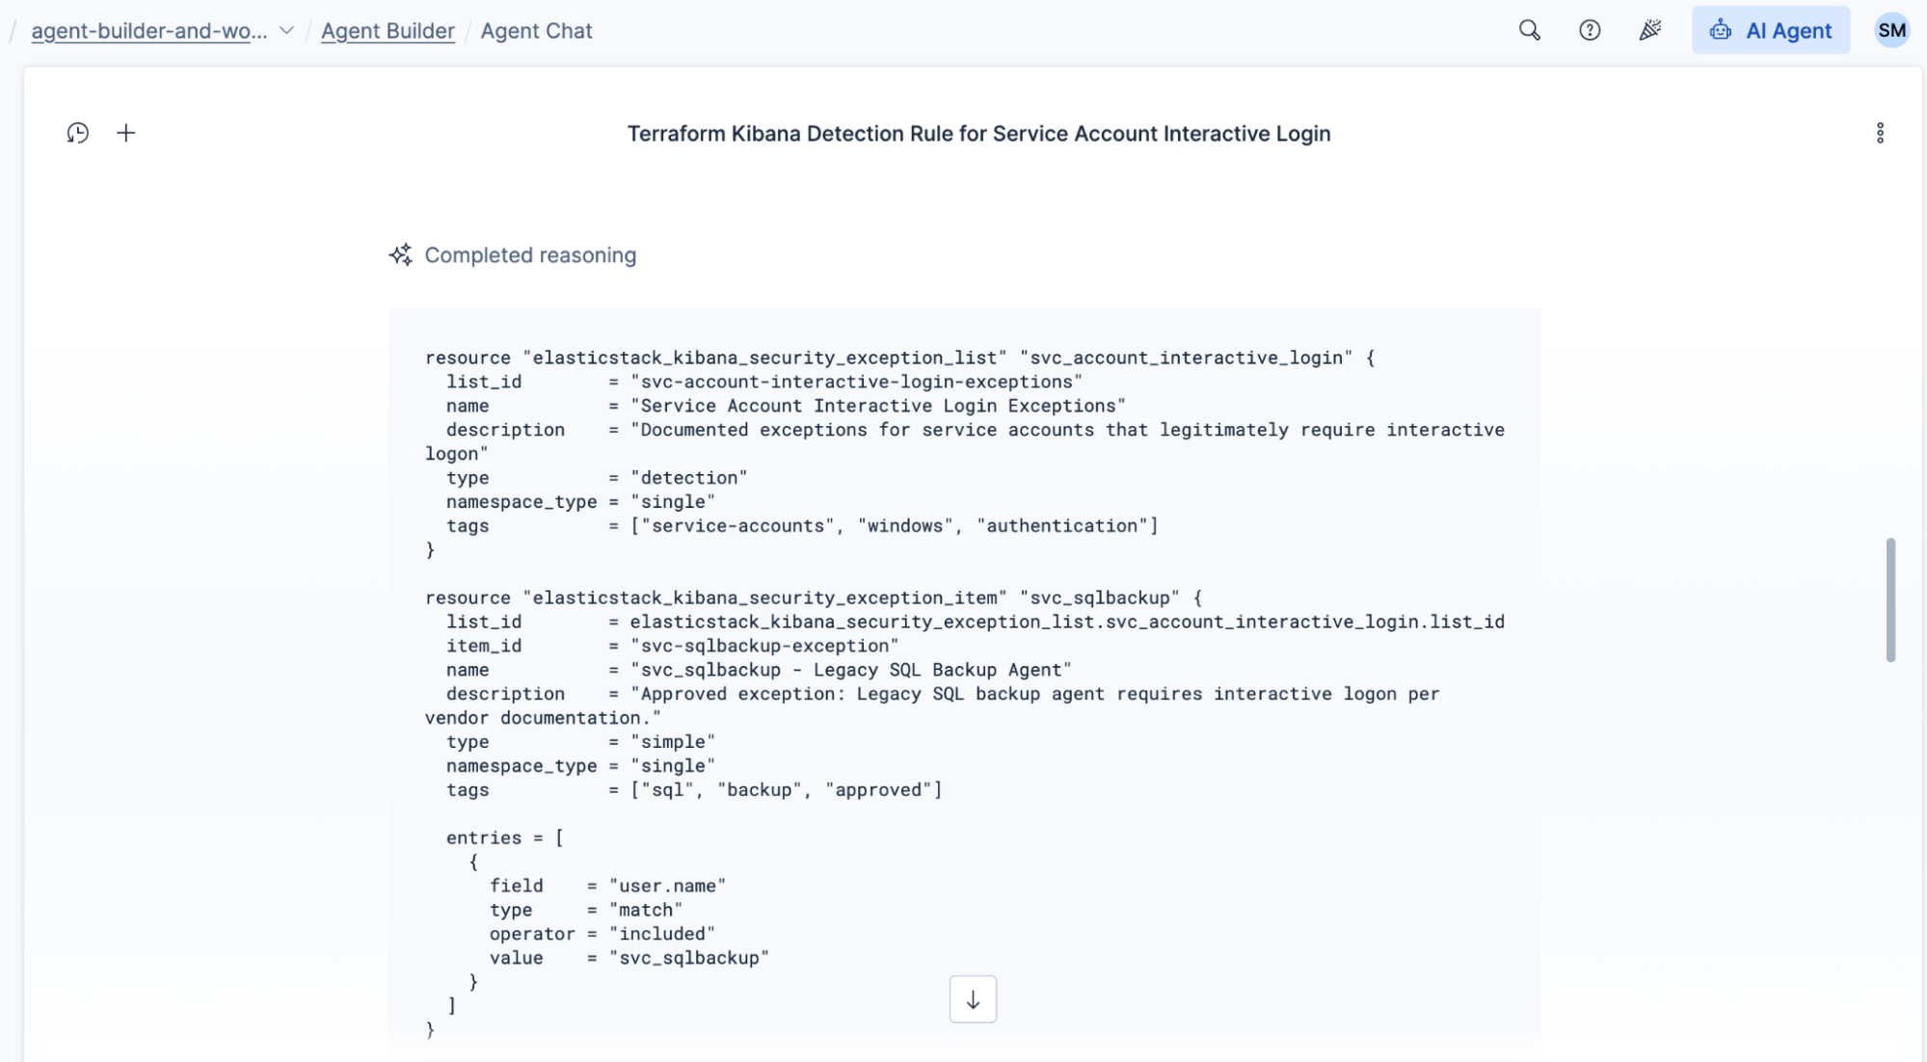The width and height of the screenshot is (1927, 1062).
Task: Click the "user.name" field value
Action: [x=667, y=886]
